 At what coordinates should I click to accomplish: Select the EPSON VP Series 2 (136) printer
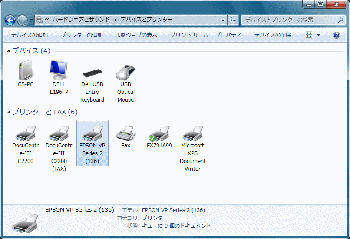[x=92, y=143]
